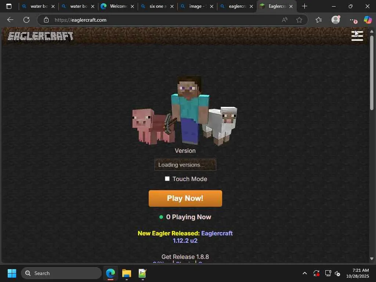
Task: Open a new tab with the plus icon
Action: tap(304, 6)
